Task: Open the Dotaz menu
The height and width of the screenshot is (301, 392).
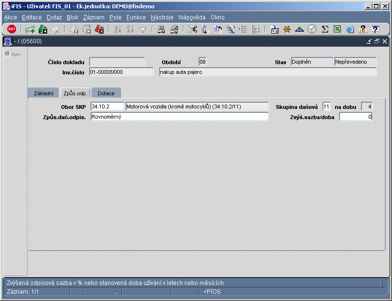Action: point(54,18)
